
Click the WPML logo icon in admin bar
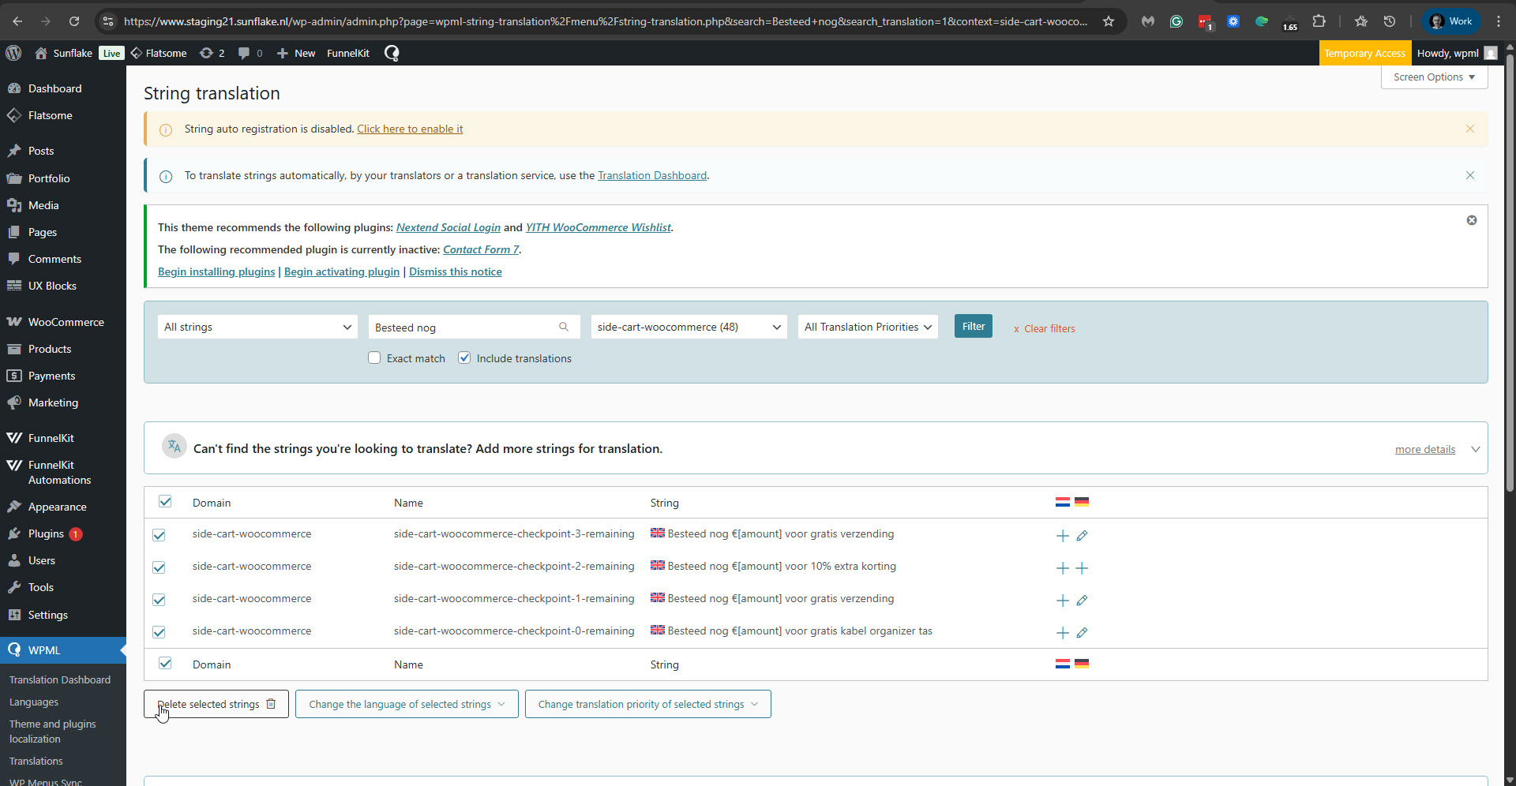(x=392, y=53)
